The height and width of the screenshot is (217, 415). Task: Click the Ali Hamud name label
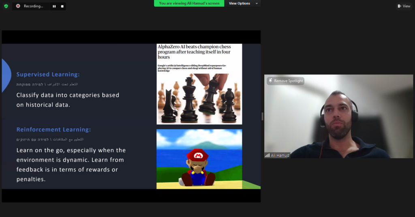[x=280, y=155]
